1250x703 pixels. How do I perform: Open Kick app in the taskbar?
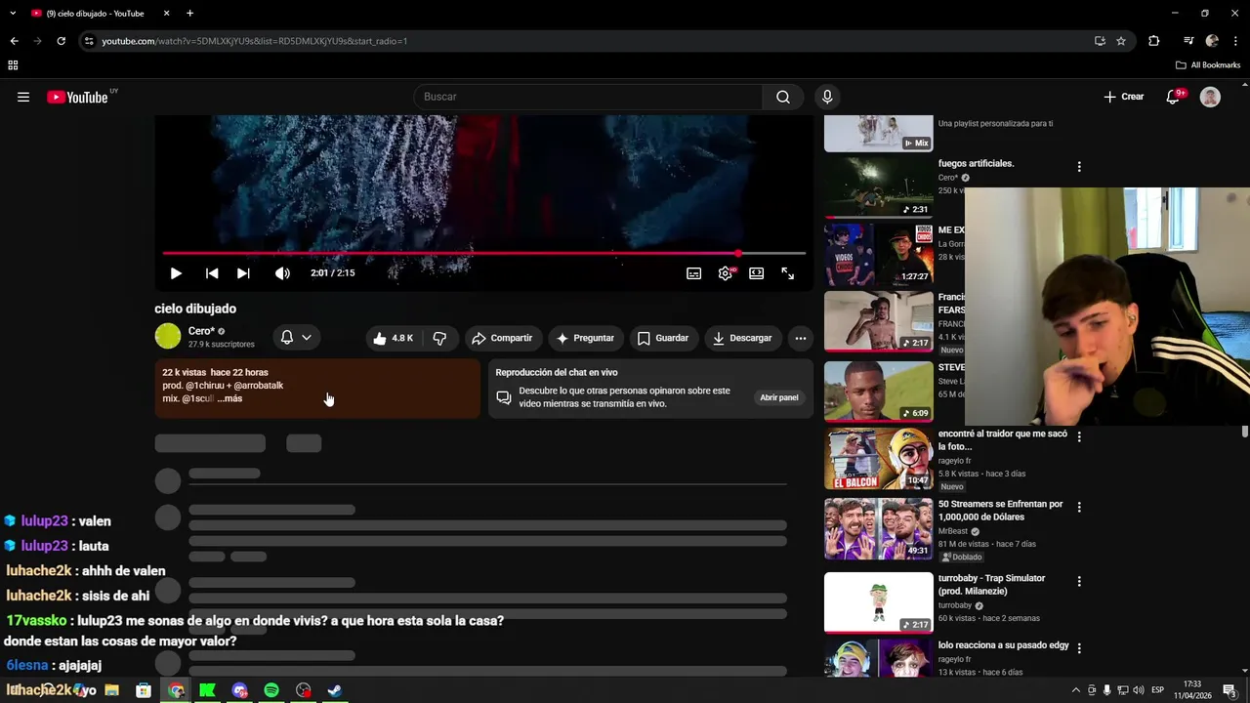coord(207,690)
